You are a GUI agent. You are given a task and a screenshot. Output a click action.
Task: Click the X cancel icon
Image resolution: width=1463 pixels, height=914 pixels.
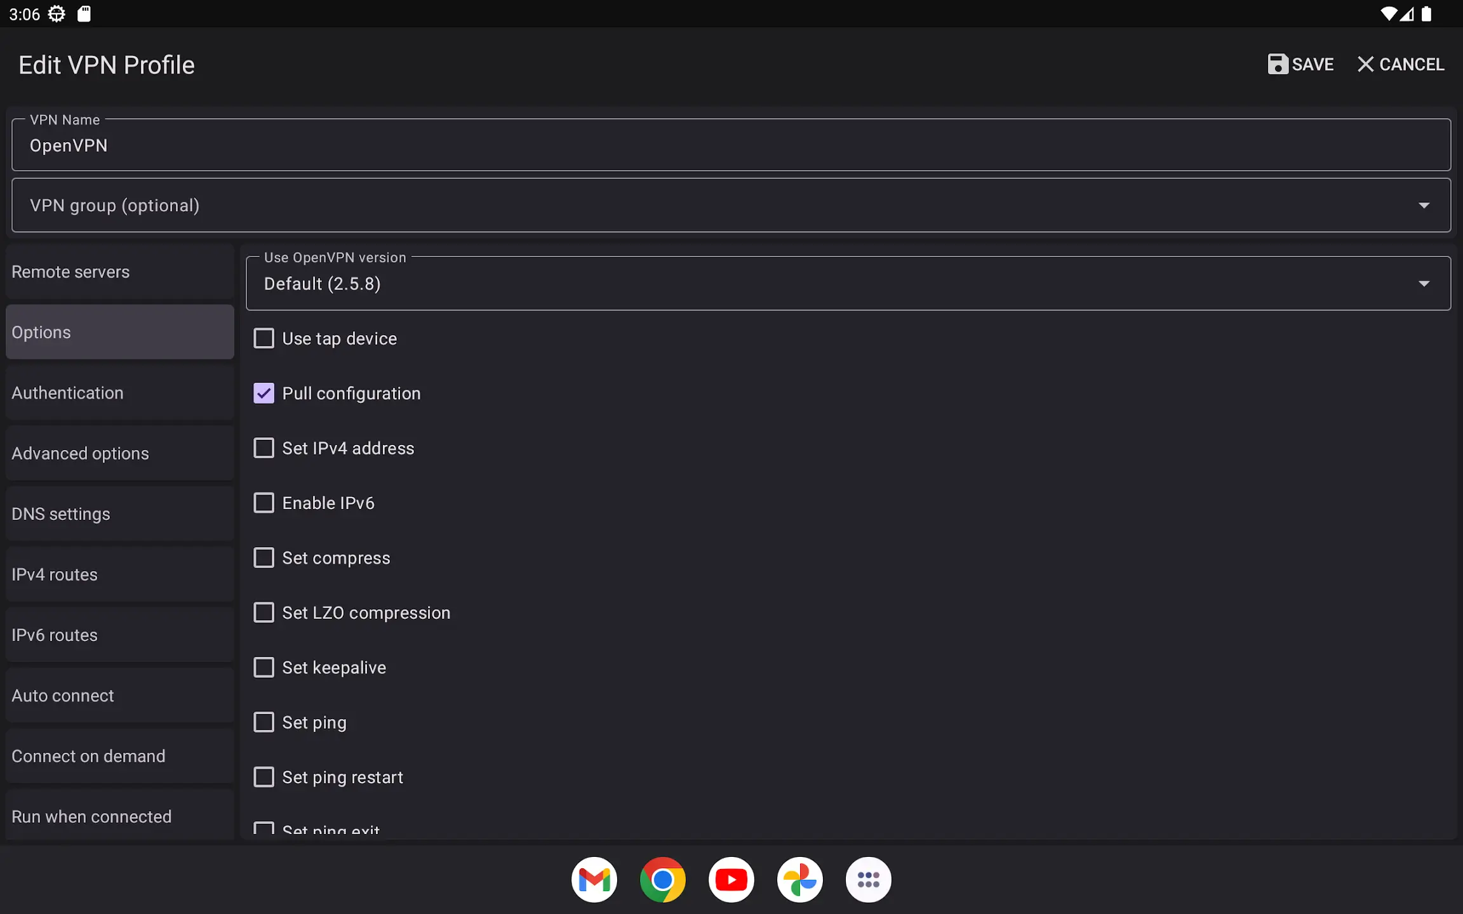pyautogui.click(x=1364, y=64)
